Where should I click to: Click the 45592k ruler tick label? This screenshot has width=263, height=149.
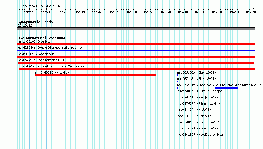tap(29, 12)
